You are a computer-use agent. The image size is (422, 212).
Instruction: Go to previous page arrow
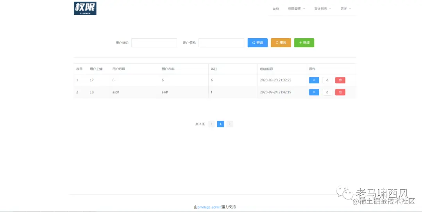[211, 124]
